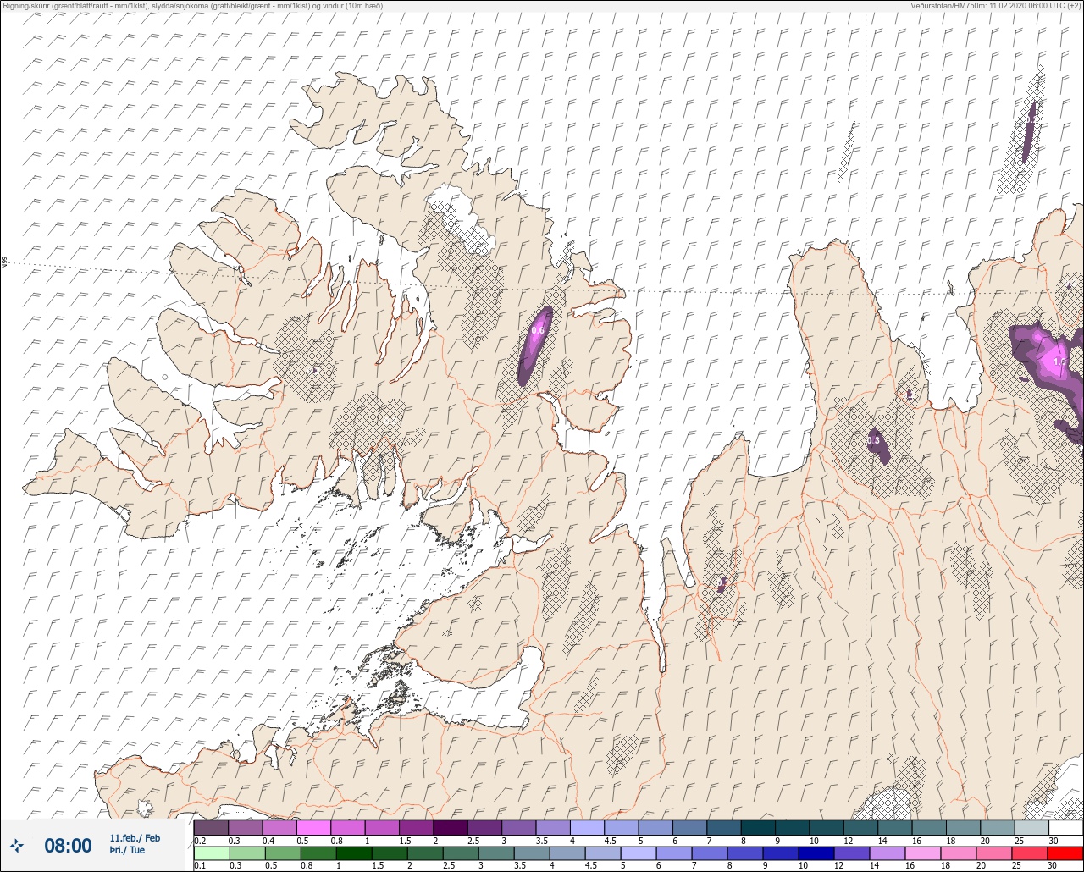
Task: Select upper legend swatch between 9 and 10
Action: click(793, 827)
